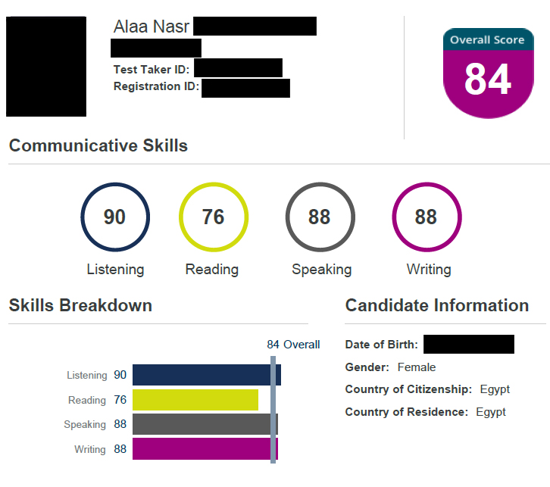The width and height of the screenshot is (550, 487).
Task: Click the Candidate Information heading
Action: pyautogui.click(x=437, y=305)
